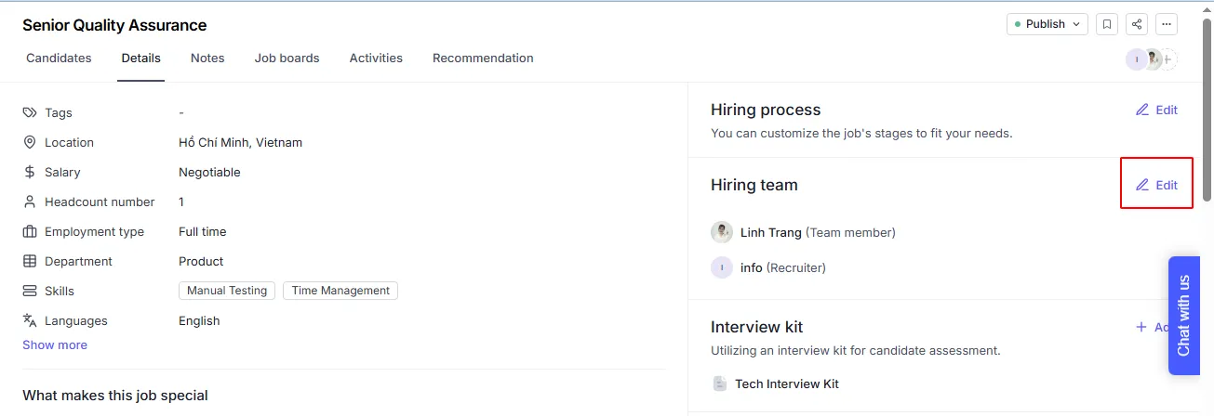Switch to the Candidates tab
This screenshot has width=1214, height=416.
[59, 58]
